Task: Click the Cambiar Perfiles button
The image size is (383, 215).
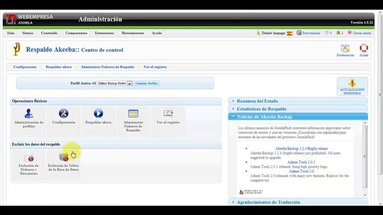Action: tap(147, 84)
